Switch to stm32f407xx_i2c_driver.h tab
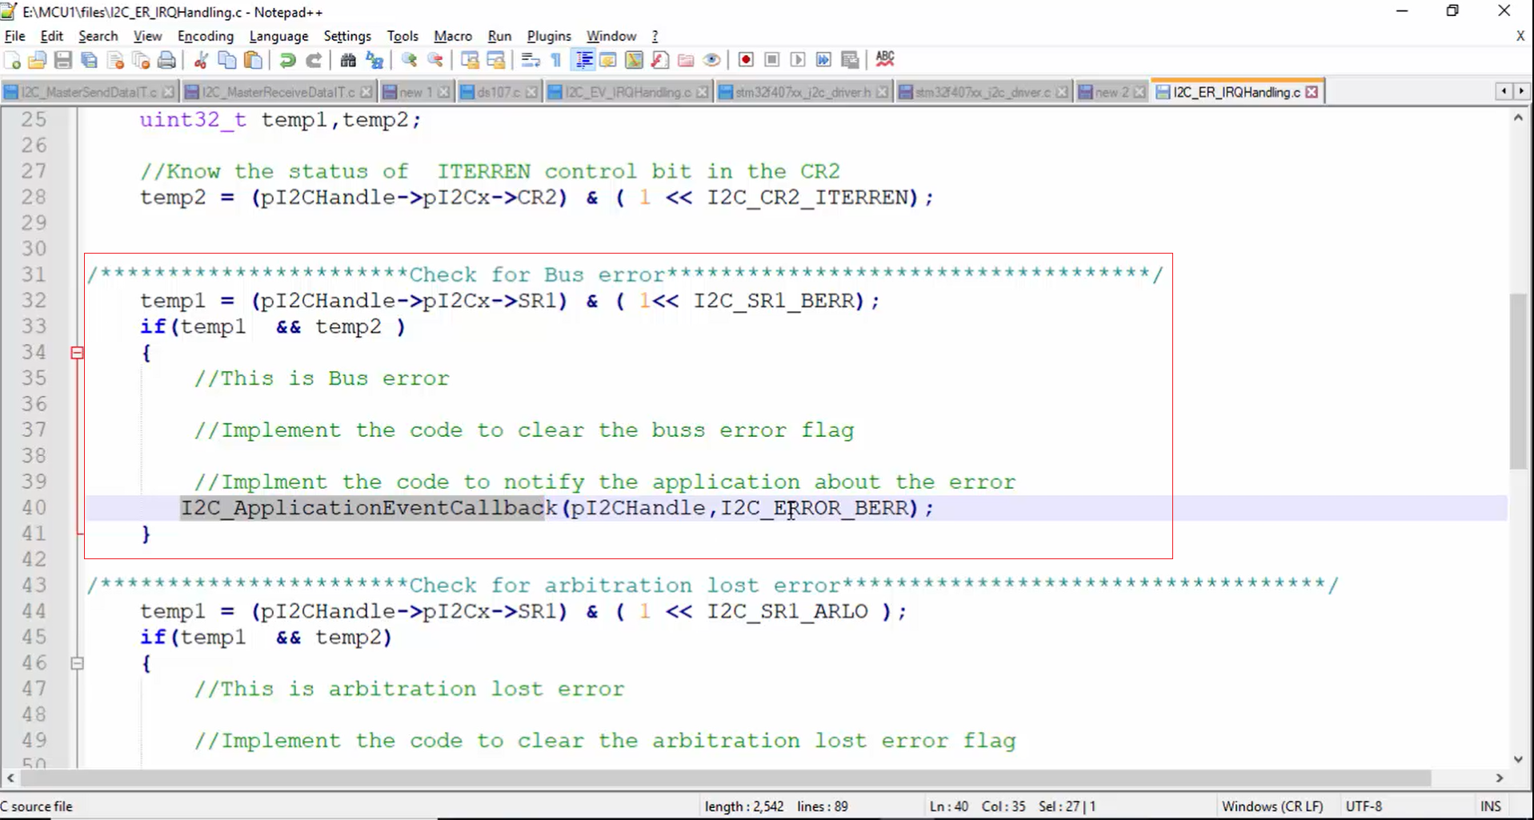The height and width of the screenshot is (820, 1534). (x=803, y=92)
